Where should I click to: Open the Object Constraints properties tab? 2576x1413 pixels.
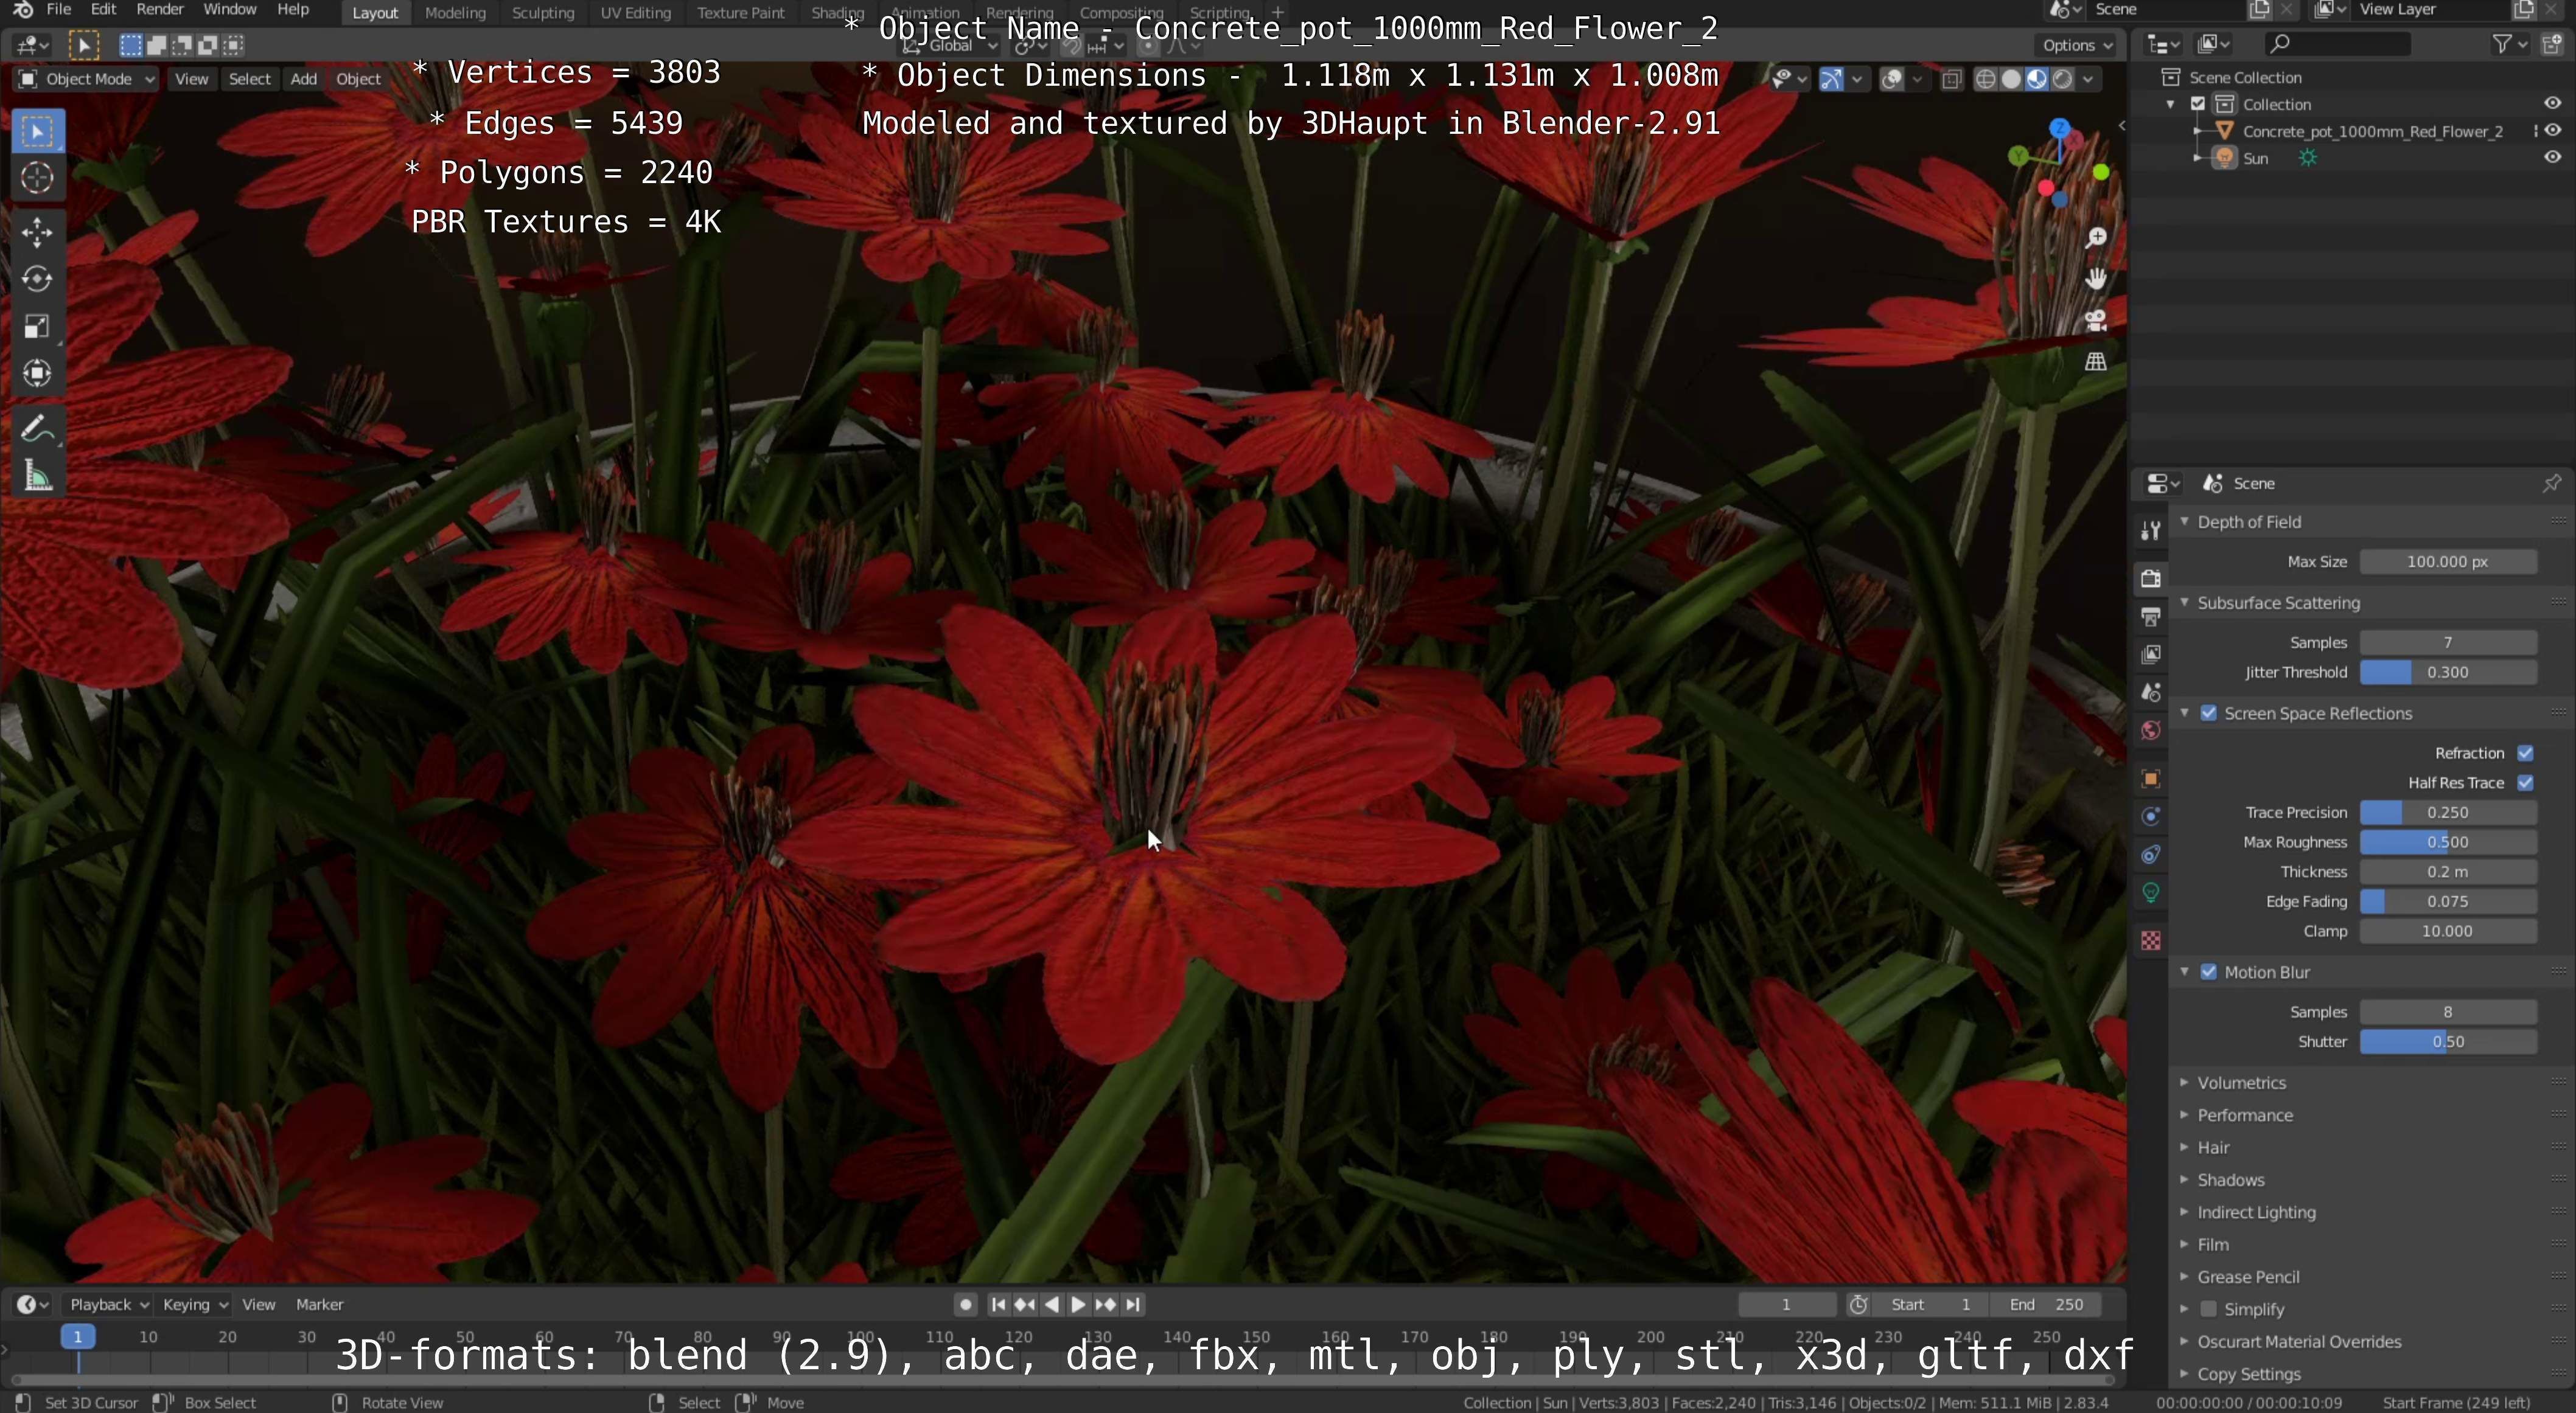tap(2151, 855)
